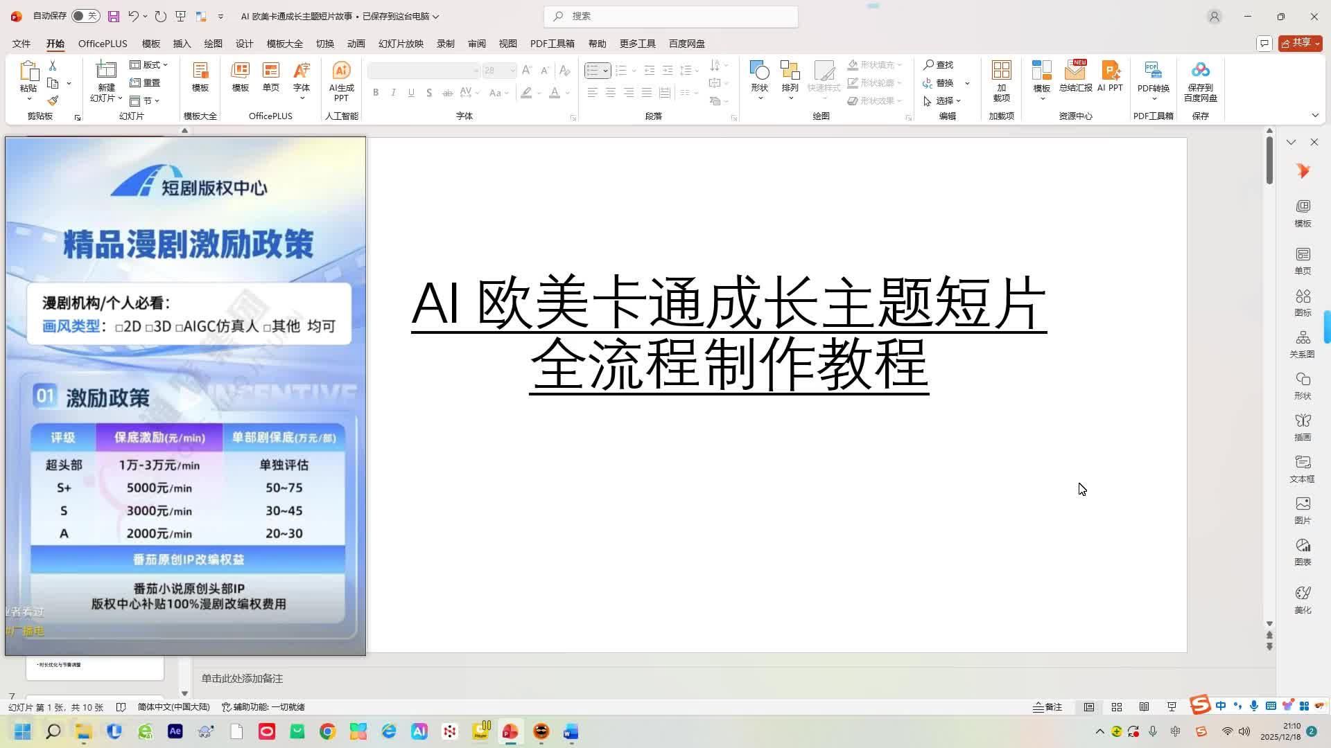Image resolution: width=1331 pixels, height=748 pixels.
Task: Toggle the 自动保存 switch
Action: (85, 16)
